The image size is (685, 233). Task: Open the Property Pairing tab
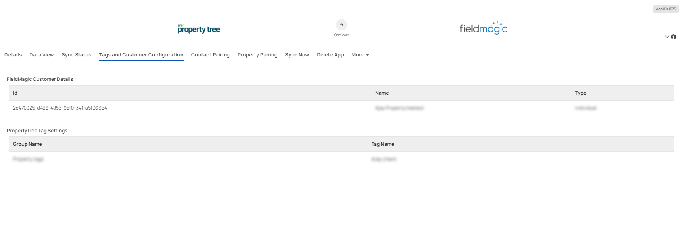[257, 55]
